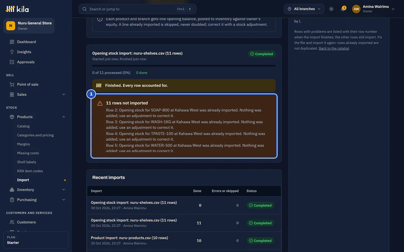
Task: Expand the Purchasing submenu chevron
Action: pos(64,200)
